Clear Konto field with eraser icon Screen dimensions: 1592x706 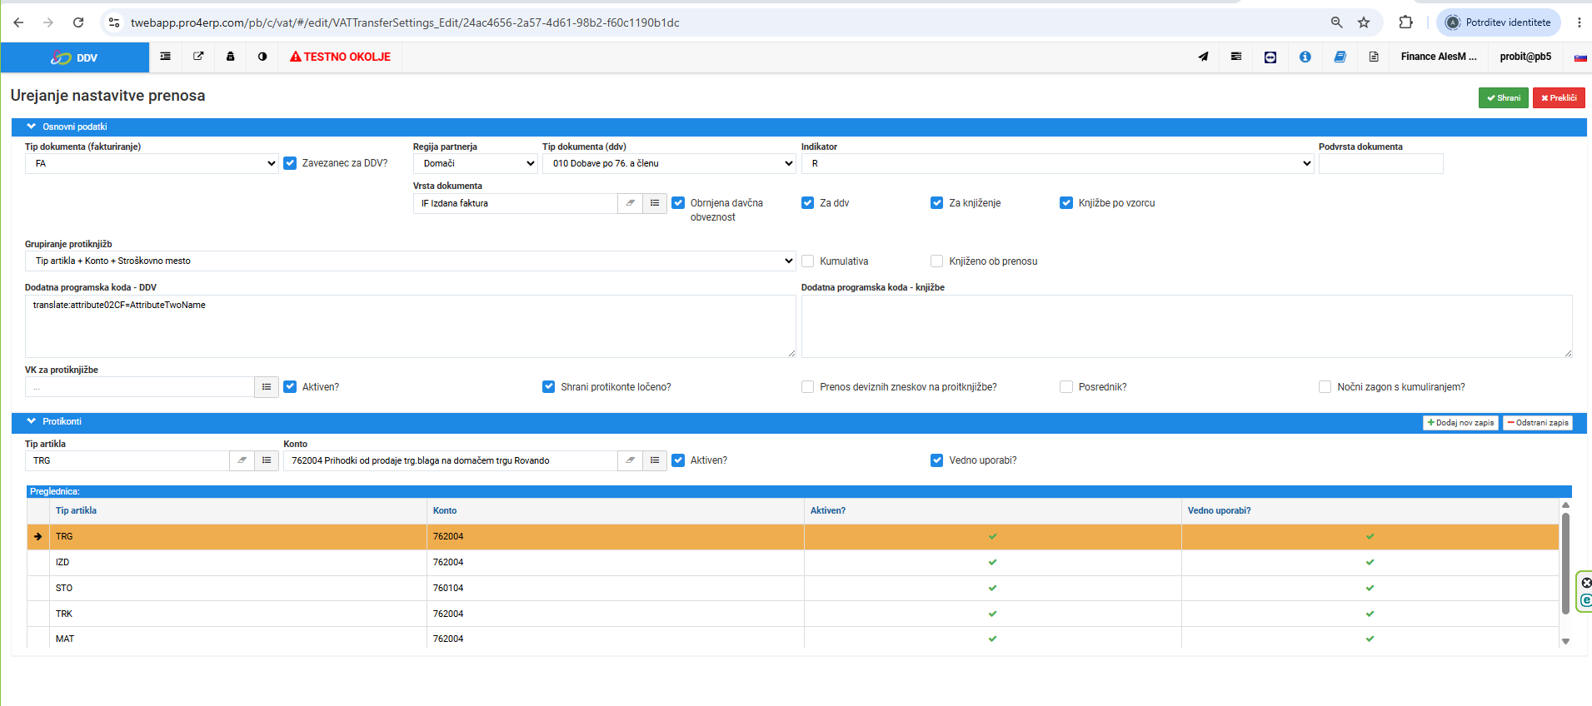[x=631, y=460]
